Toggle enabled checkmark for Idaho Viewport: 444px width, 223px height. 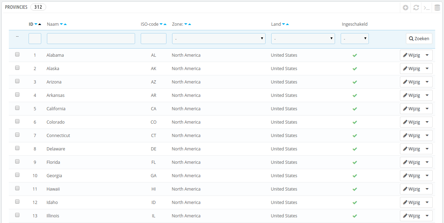click(355, 203)
